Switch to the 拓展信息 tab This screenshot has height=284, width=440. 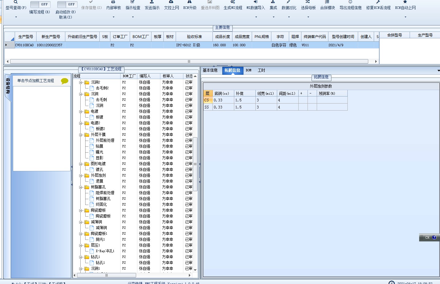(232, 70)
